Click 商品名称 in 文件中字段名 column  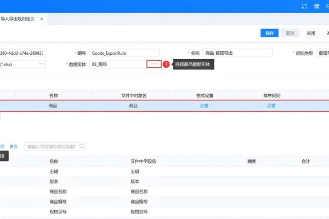pyautogui.click(x=139, y=191)
